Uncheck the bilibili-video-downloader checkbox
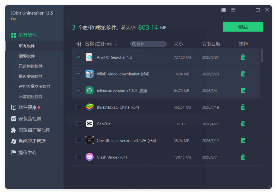Screen dimensions: 277x194 [79, 74]
